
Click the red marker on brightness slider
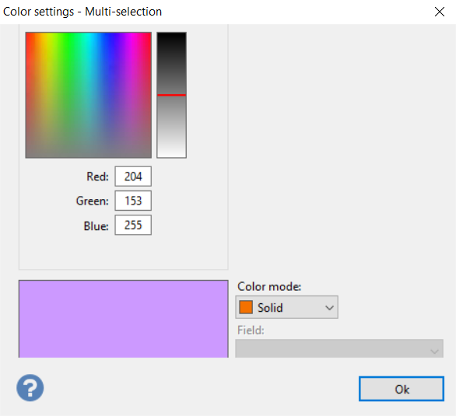click(171, 95)
